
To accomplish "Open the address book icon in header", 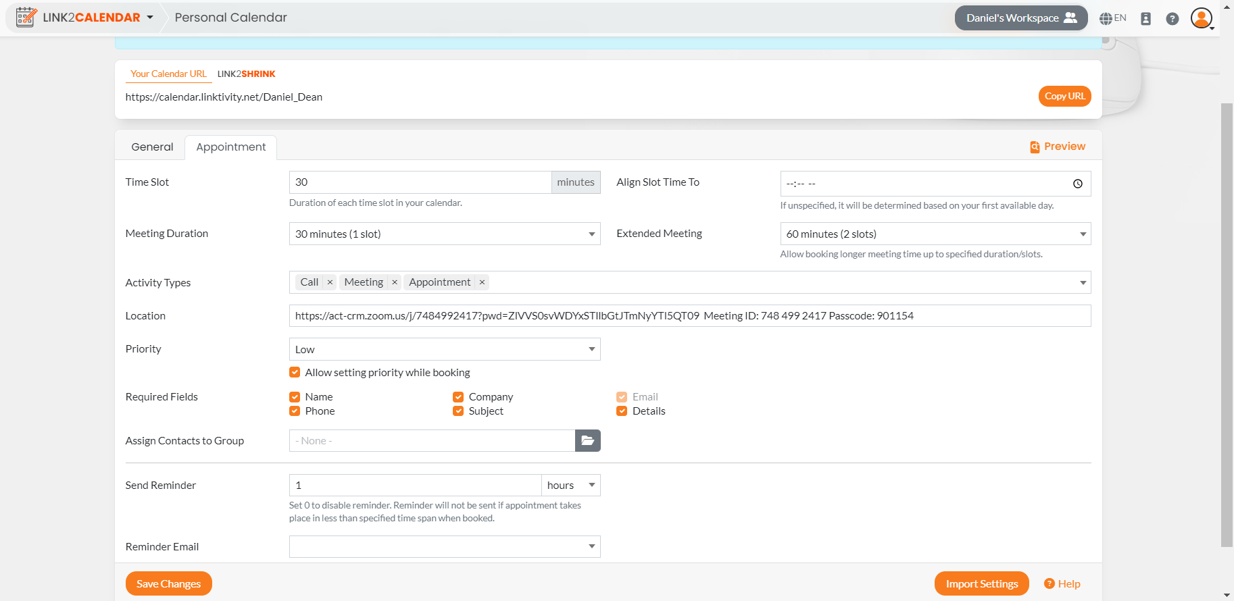I will (x=1145, y=19).
